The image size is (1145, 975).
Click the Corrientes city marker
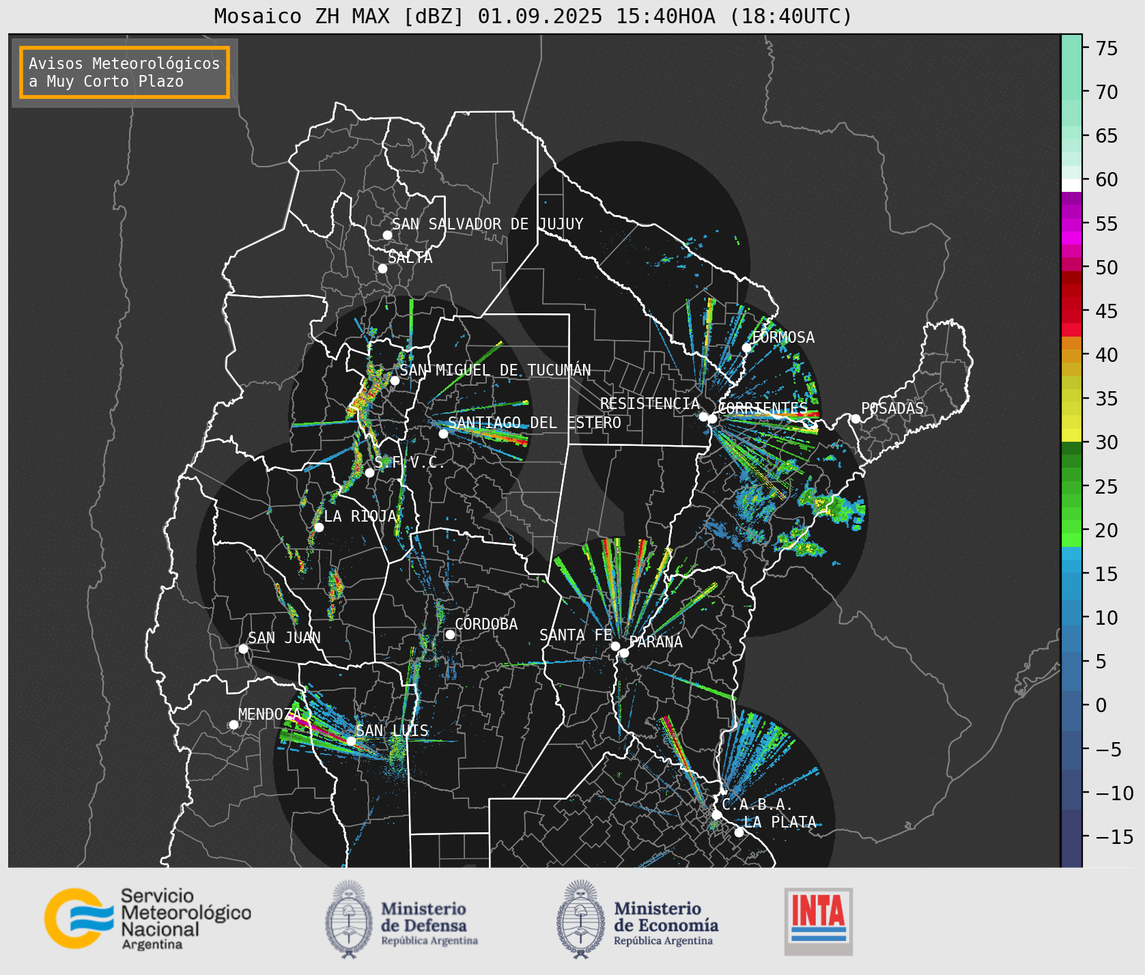pyautogui.click(x=712, y=419)
